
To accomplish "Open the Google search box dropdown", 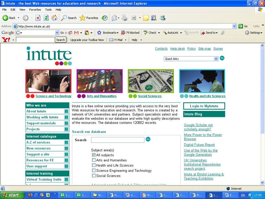I will coord(57,33).
